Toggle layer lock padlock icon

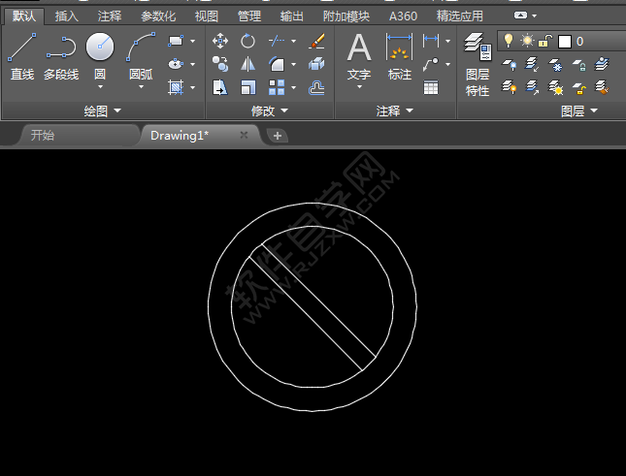tap(545, 41)
